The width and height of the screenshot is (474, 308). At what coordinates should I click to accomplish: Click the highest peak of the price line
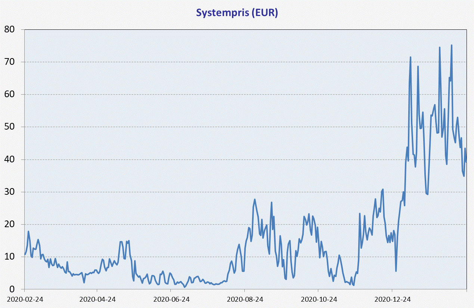tap(452, 45)
